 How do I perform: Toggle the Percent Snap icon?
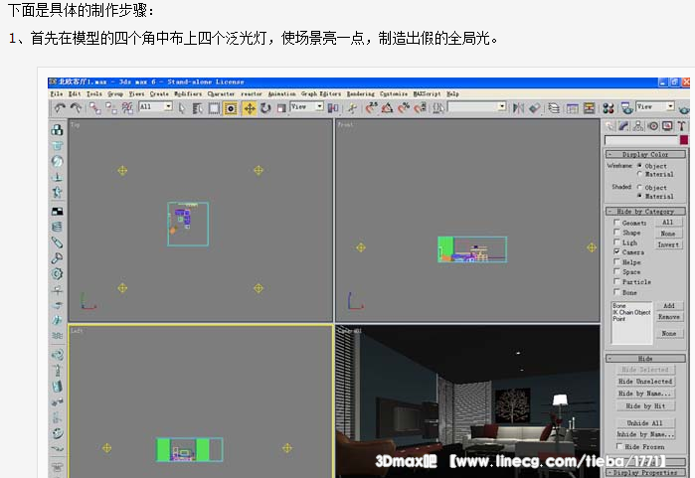(404, 107)
